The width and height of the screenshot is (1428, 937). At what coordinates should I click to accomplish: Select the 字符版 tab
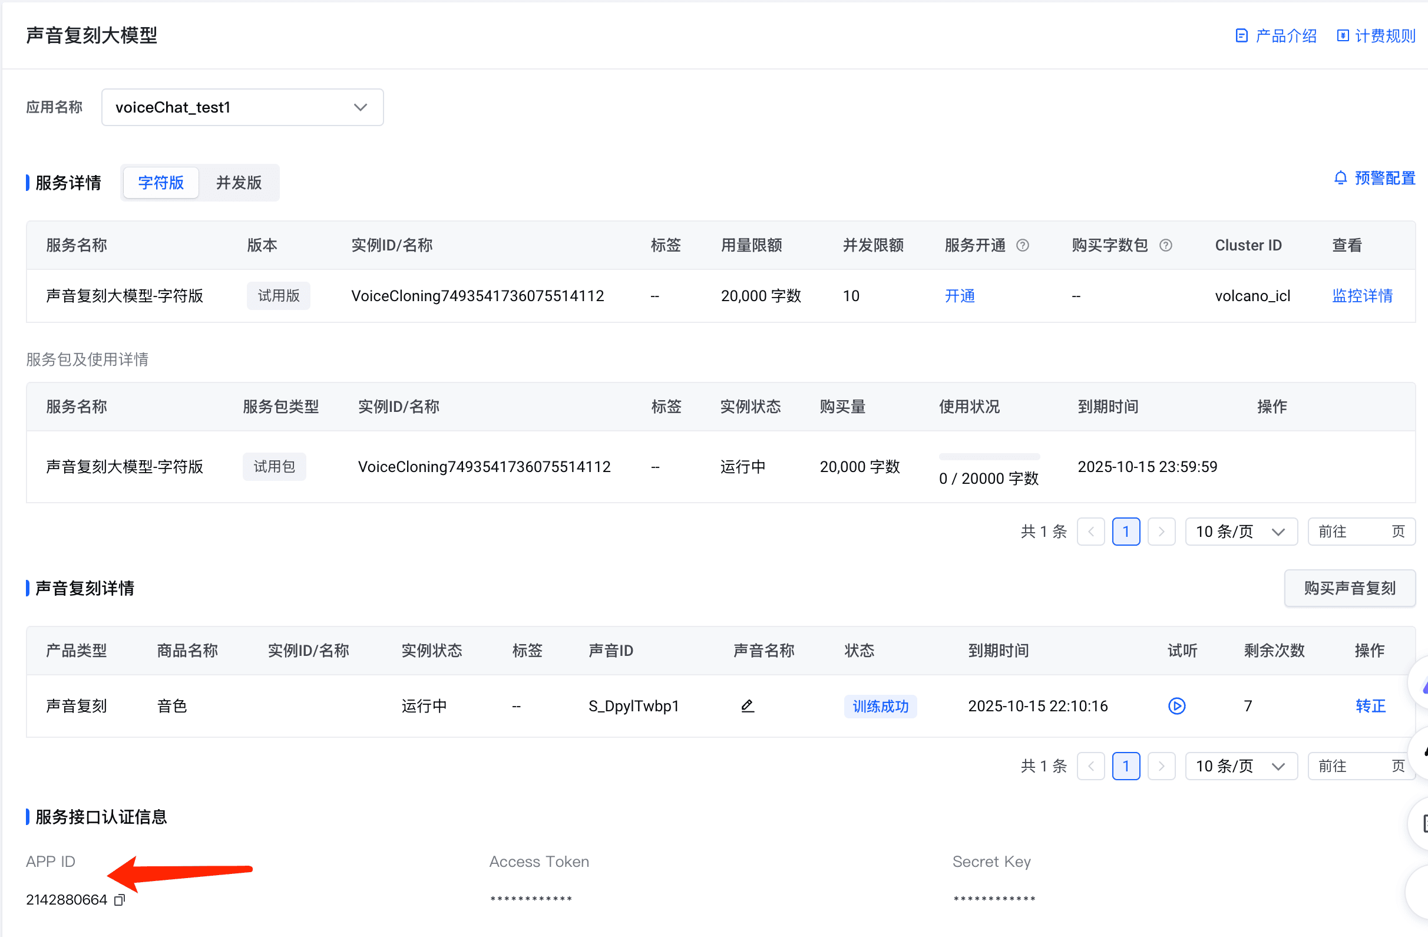click(161, 183)
